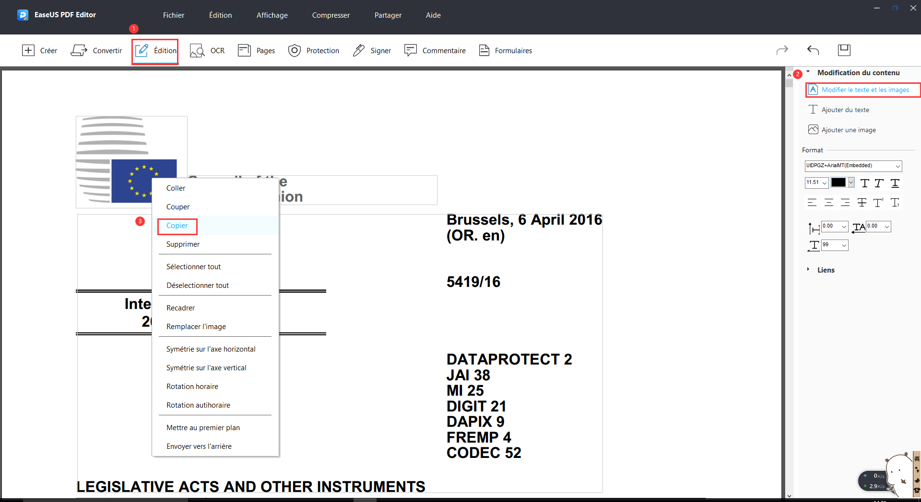The image size is (921, 502).
Task: Open the Aide menu
Action: click(433, 15)
